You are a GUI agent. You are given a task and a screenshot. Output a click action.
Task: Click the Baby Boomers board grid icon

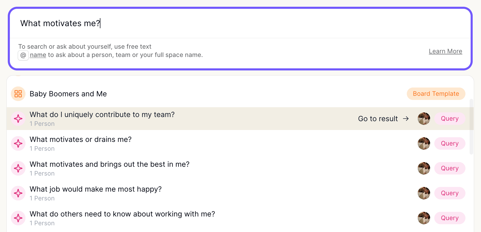point(18,94)
